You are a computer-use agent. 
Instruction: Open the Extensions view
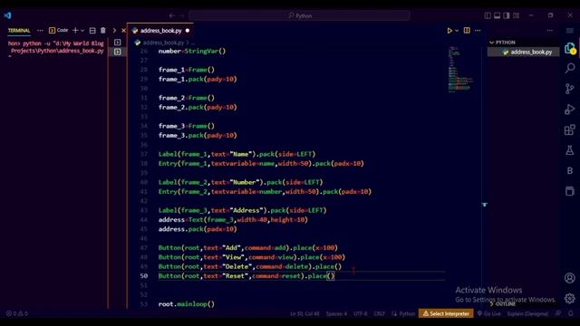pos(570,129)
